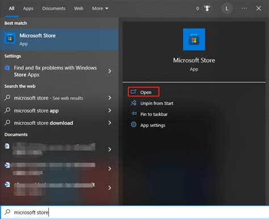Expand arrow for 'microsoft store app' suggestion

[110, 110]
